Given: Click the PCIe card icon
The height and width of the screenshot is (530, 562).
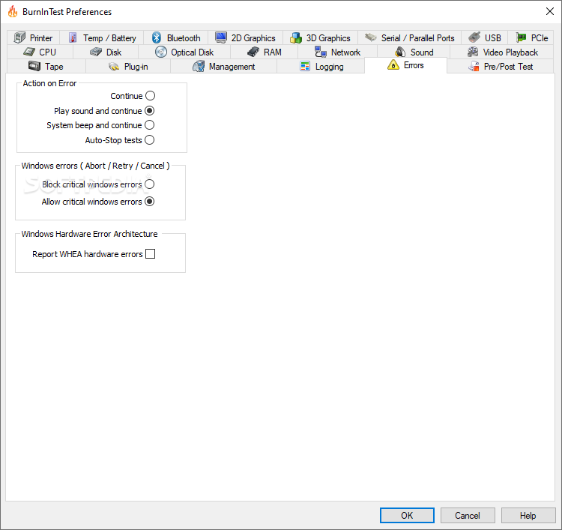Looking at the screenshot, I should (x=521, y=37).
